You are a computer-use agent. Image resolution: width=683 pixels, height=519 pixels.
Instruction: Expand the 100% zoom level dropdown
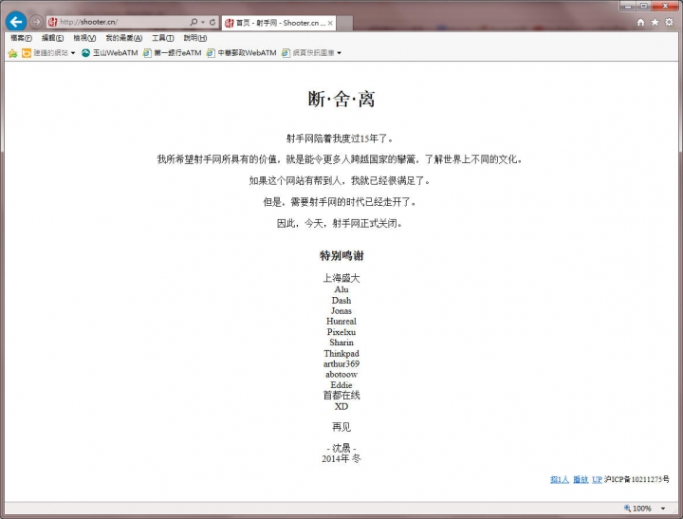[x=663, y=509]
